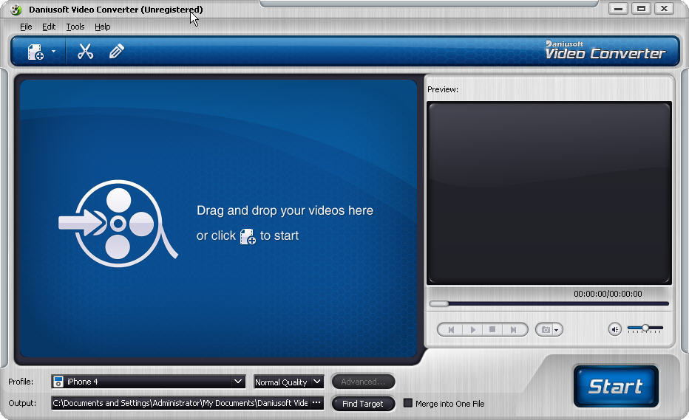Open the Normal Quality dropdown

point(289,382)
